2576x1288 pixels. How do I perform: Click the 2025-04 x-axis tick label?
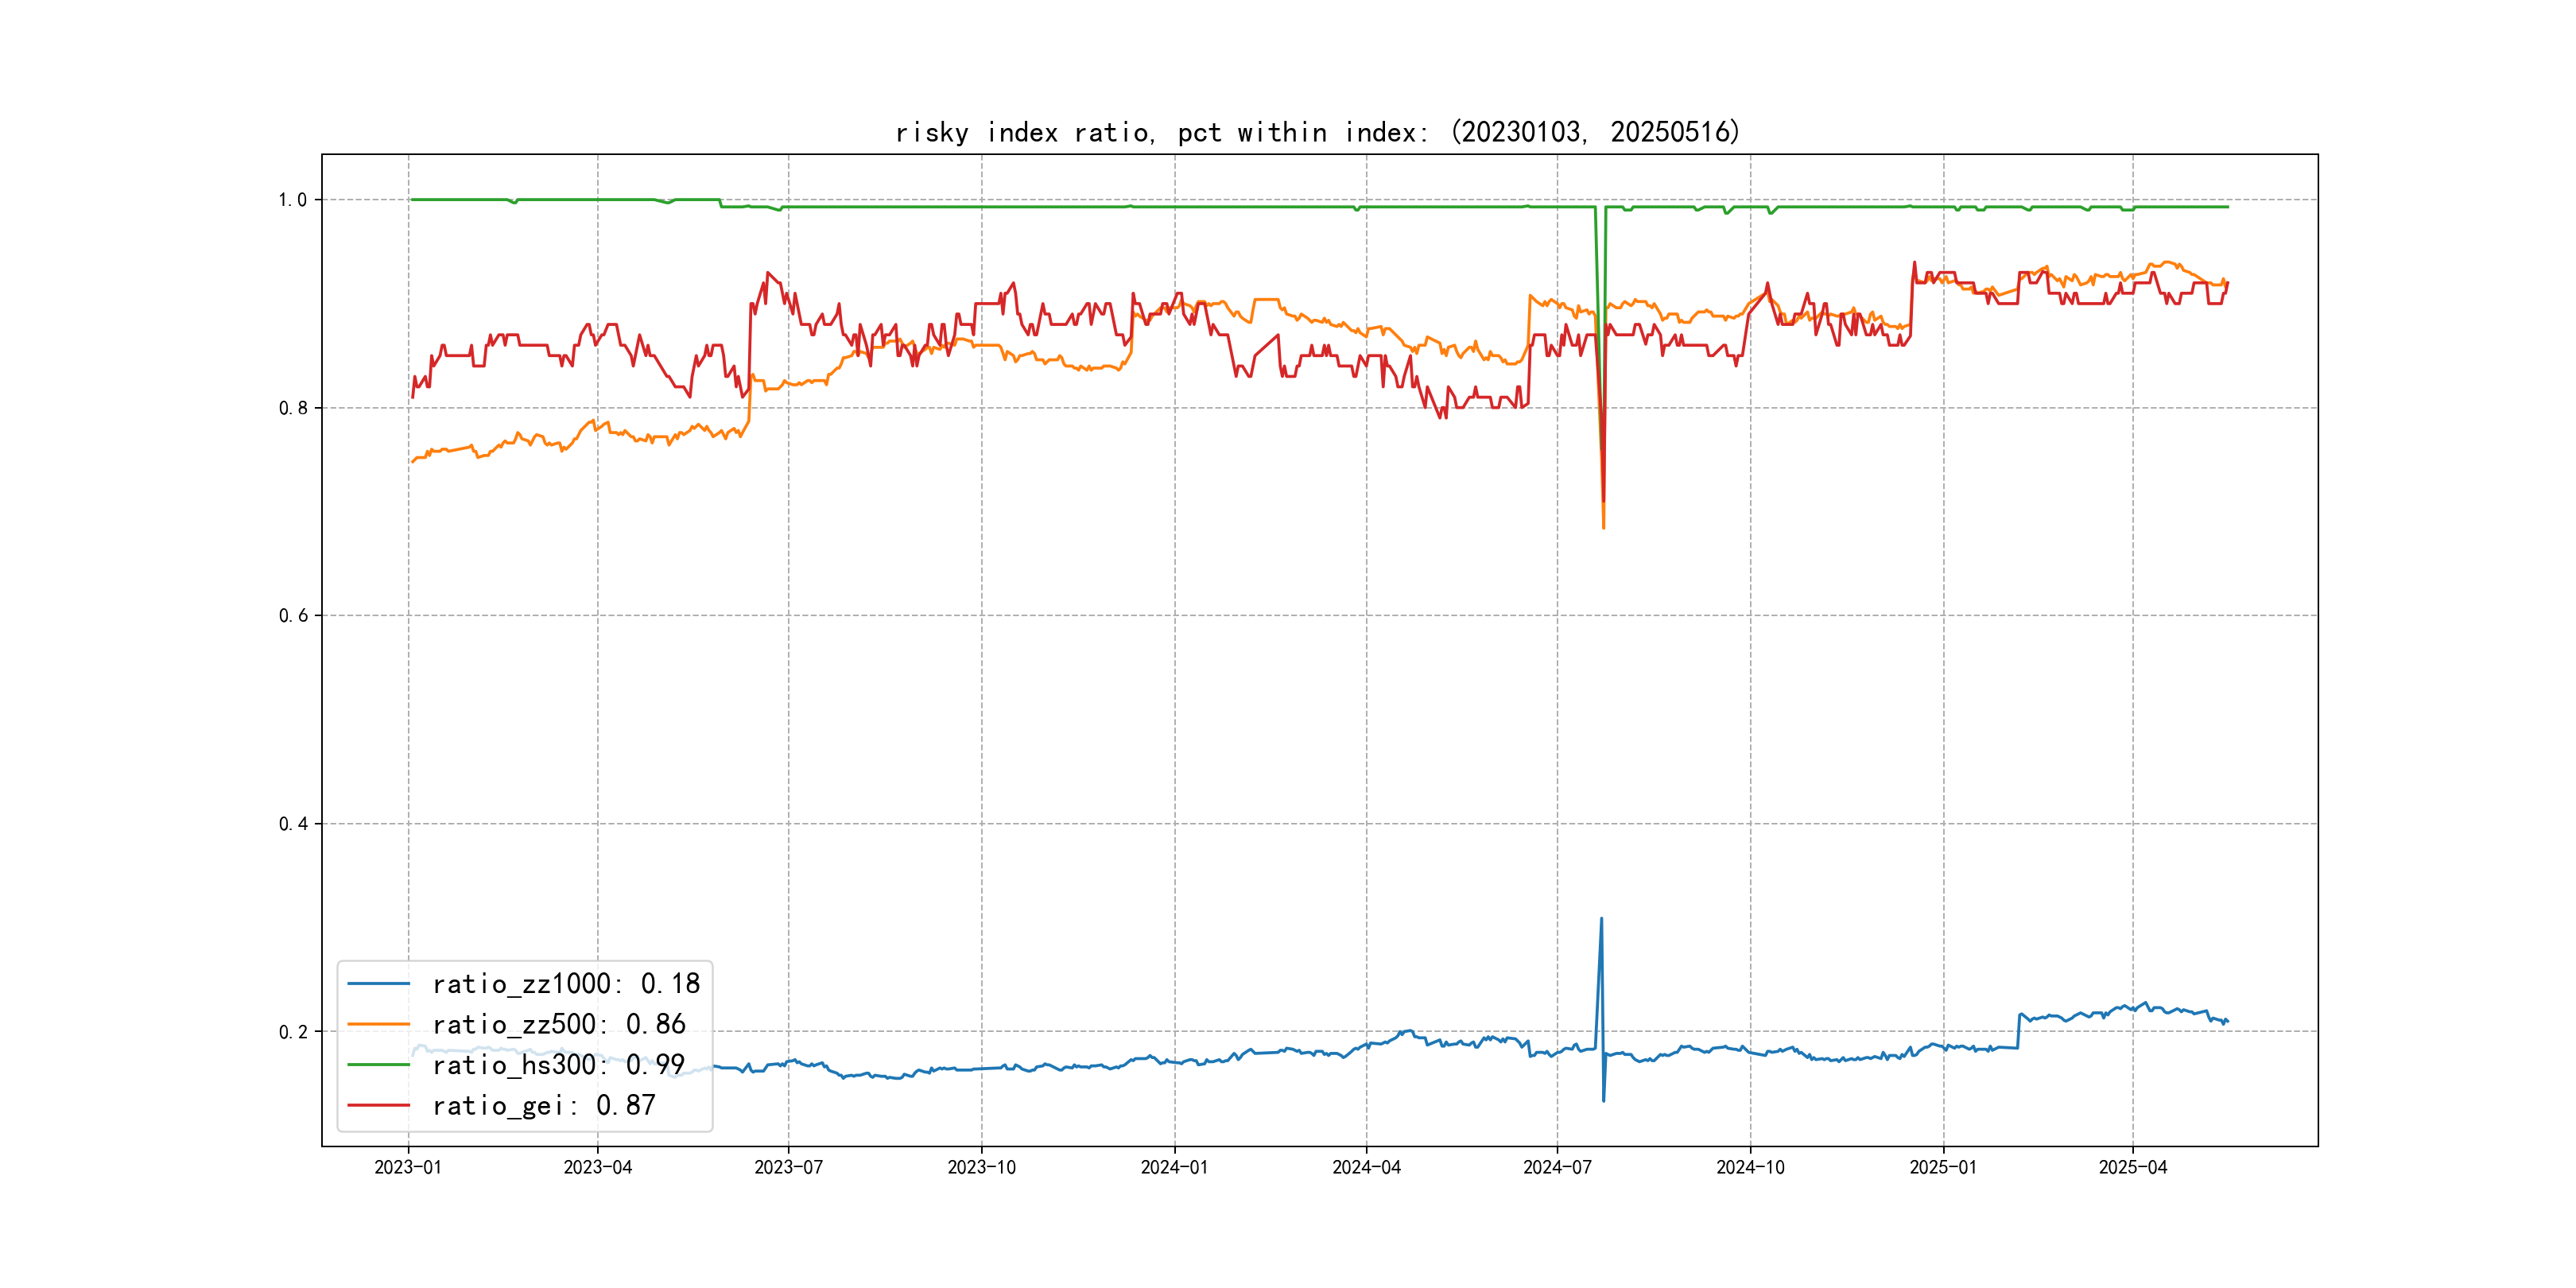tap(2132, 1167)
